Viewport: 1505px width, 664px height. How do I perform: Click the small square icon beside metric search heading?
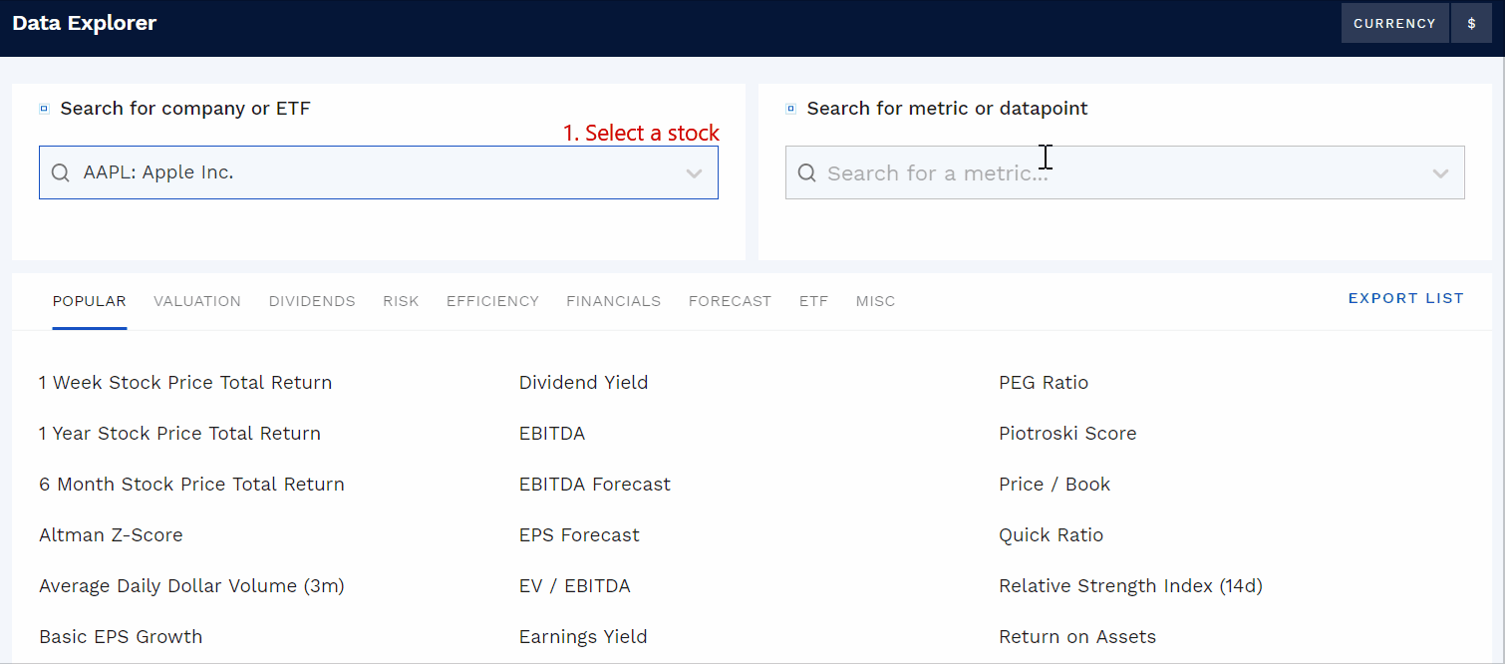point(790,109)
